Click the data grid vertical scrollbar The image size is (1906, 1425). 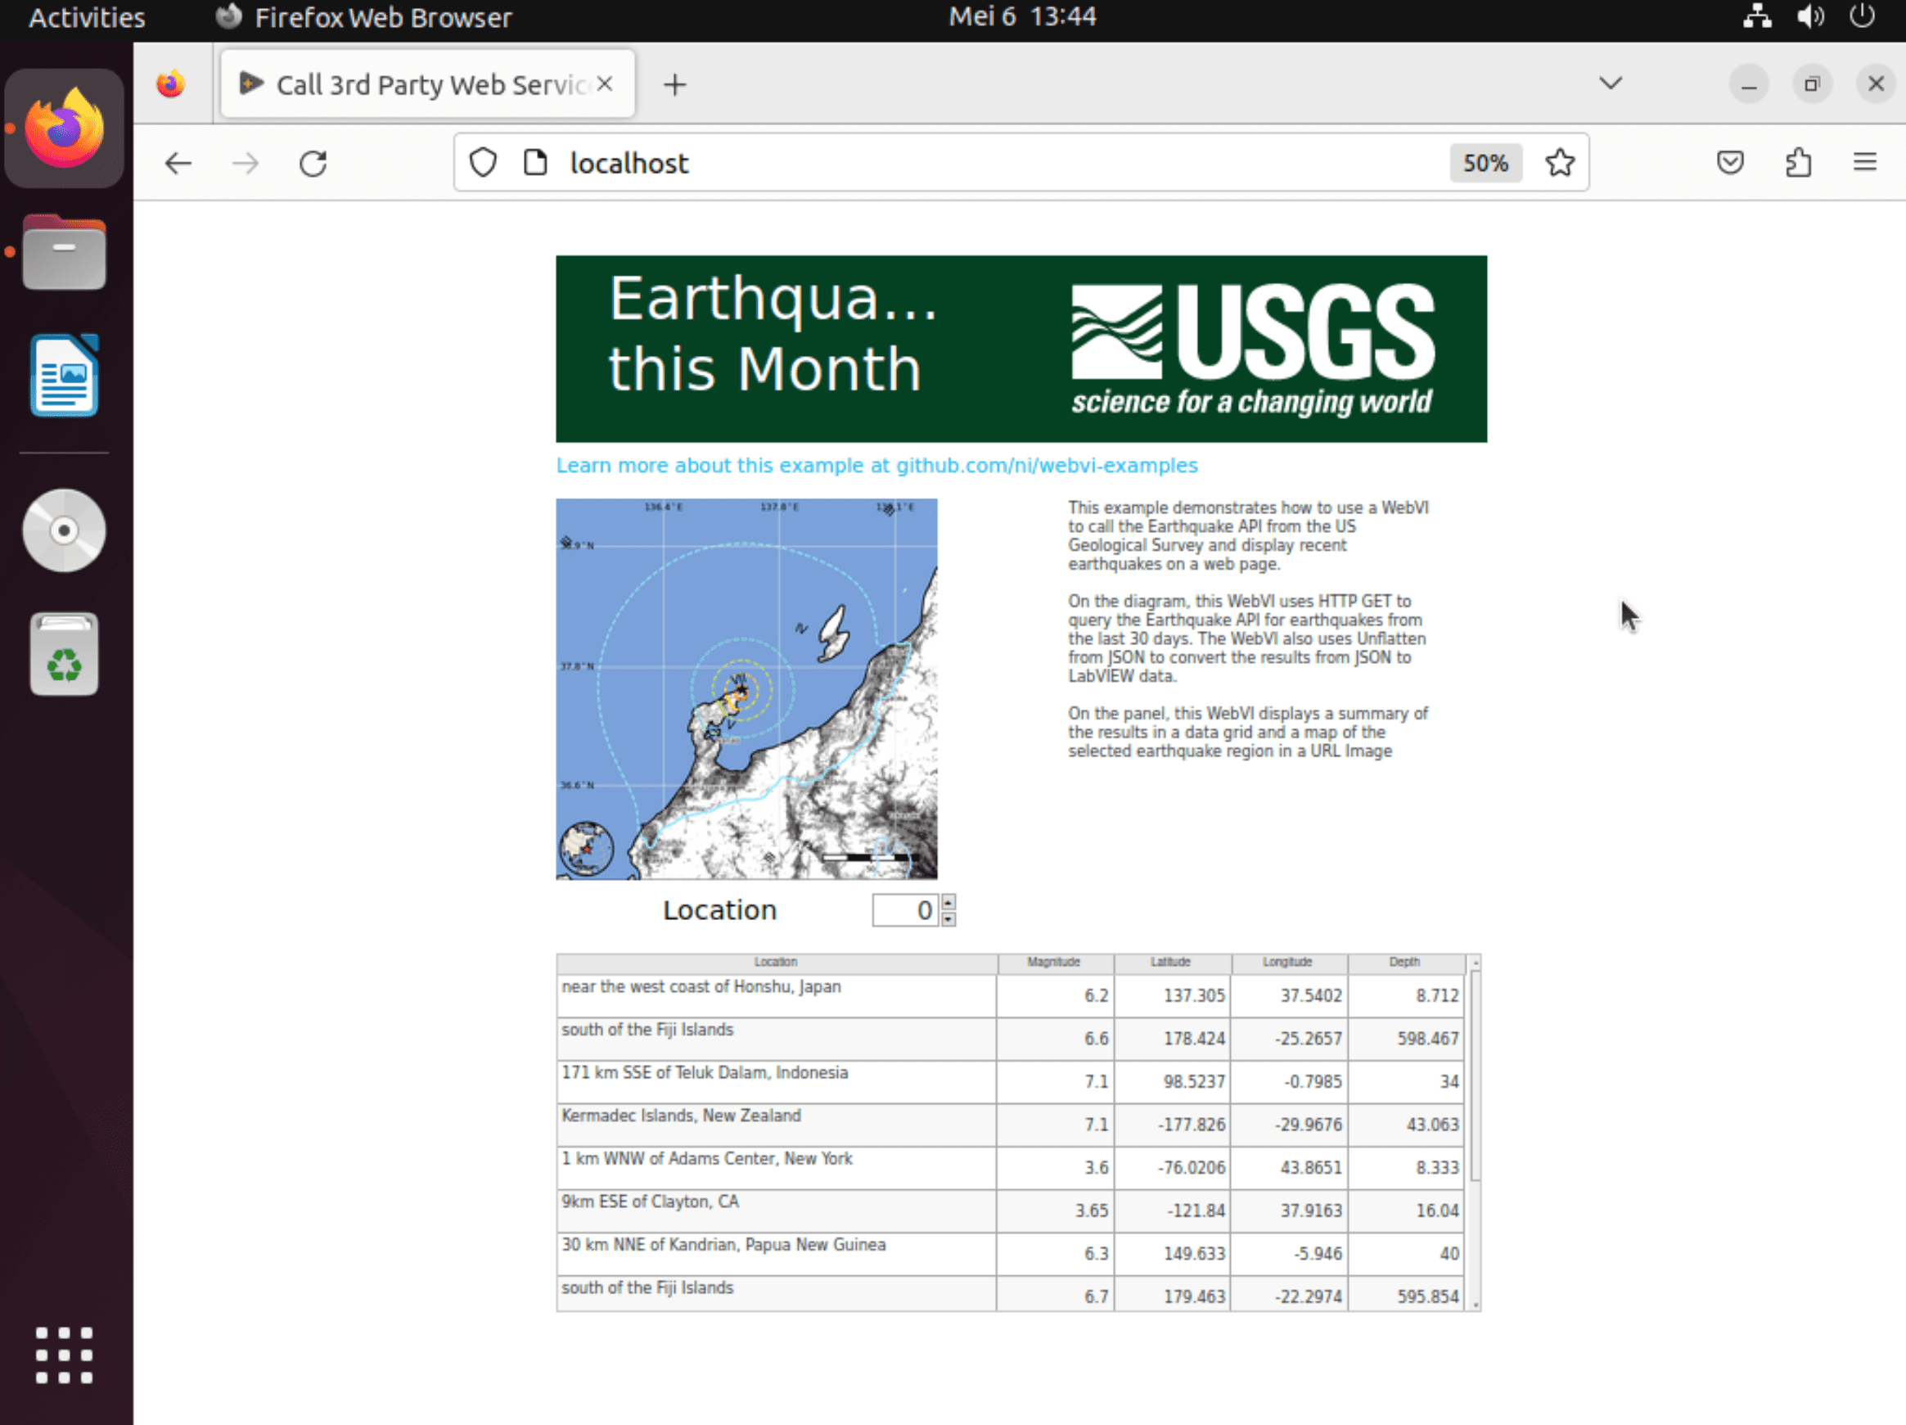[1476, 1133]
